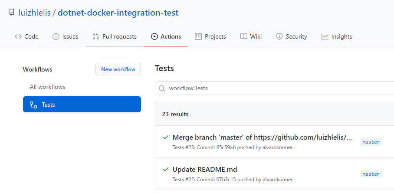Click success checkmark for Update README.md run
Image resolution: width=394 pixels, height=193 pixels.
tap(166, 170)
